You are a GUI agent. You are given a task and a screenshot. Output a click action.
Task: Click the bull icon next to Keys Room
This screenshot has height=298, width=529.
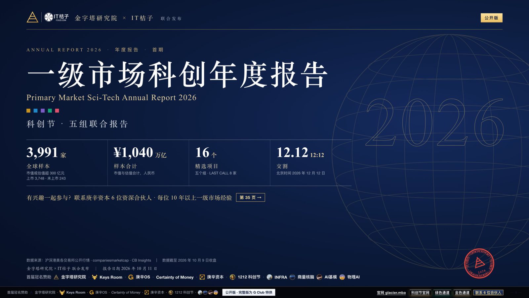pos(95,277)
